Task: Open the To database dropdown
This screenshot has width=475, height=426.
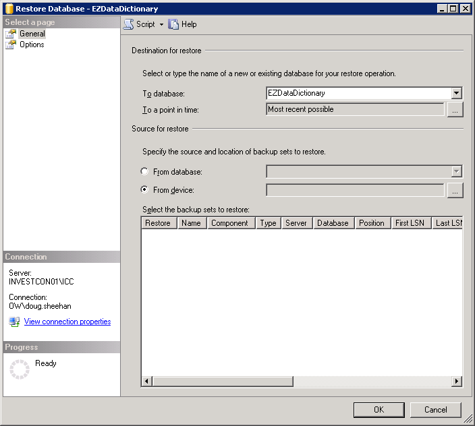Action: [x=457, y=94]
